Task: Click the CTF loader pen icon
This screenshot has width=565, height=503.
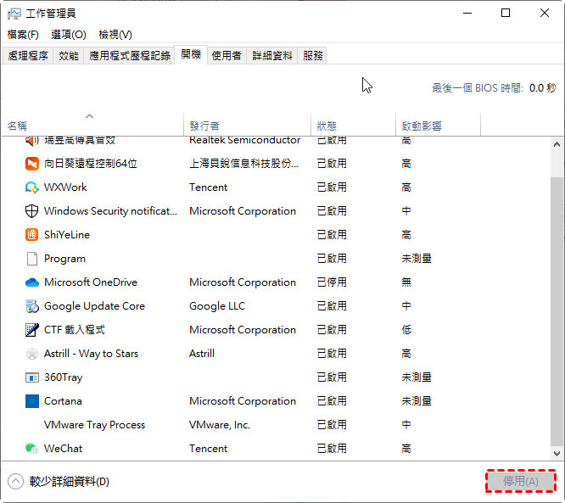Action: tap(31, 330)
